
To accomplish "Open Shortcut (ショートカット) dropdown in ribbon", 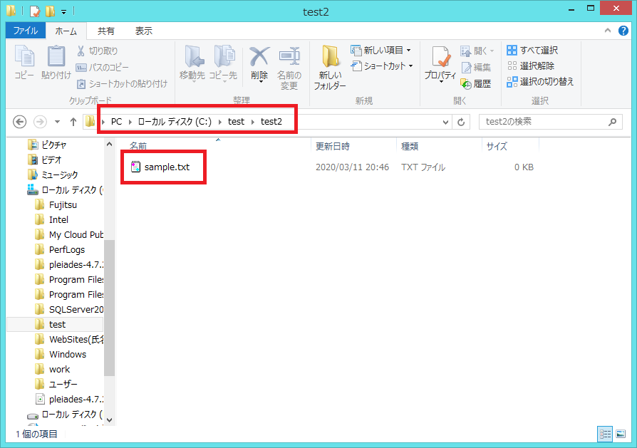I will click(x=382, y=66).
